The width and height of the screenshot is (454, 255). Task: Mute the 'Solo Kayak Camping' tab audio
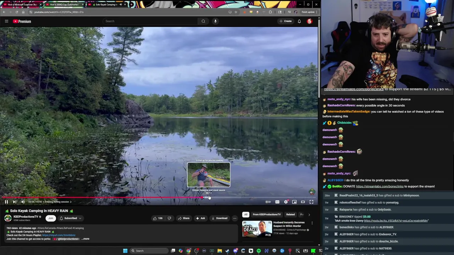121,5
